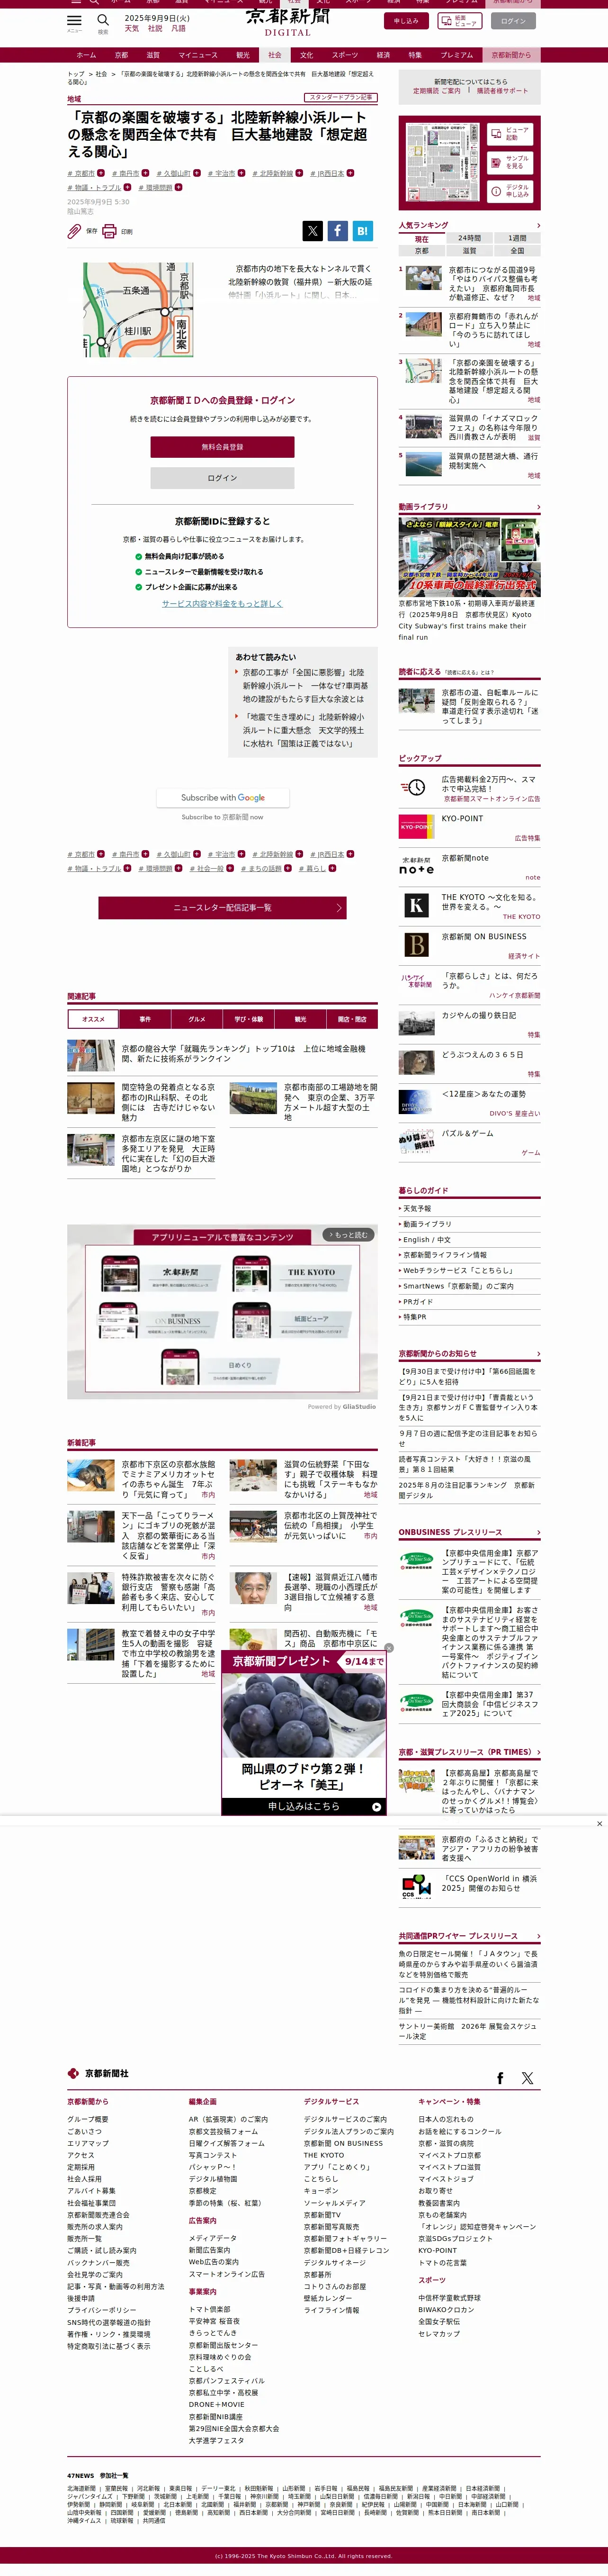The height and width of the screenshot is (2576, 608).
Task: Expand 動画ライブラリ section chevron
Action: click(538, 507)
